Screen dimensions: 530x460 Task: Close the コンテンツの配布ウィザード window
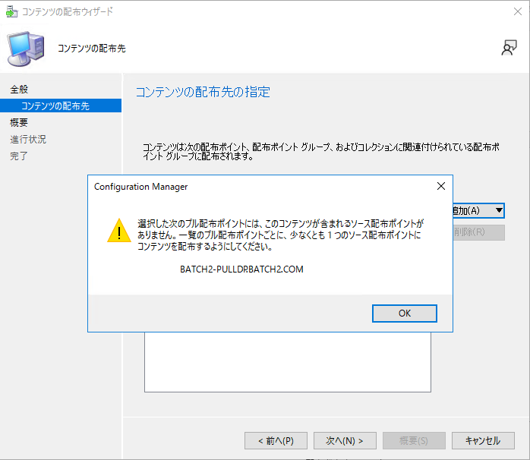click(x=517, y=11)
